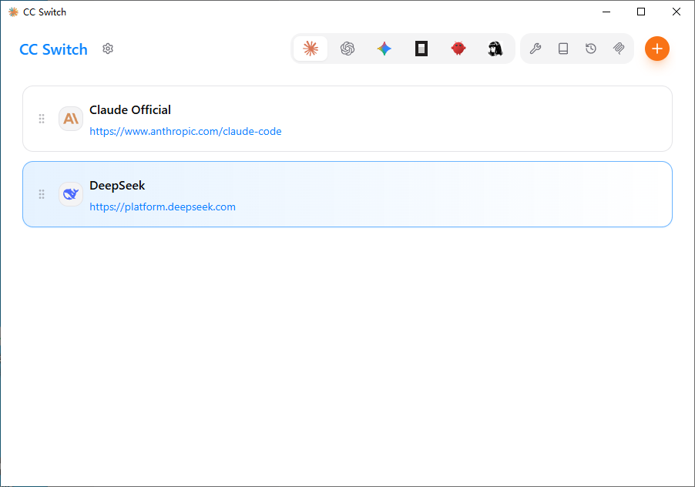The height and width of the screenshot is (487, 695).
Task: Open the wrench tools icon
Action: pos(536,49)
